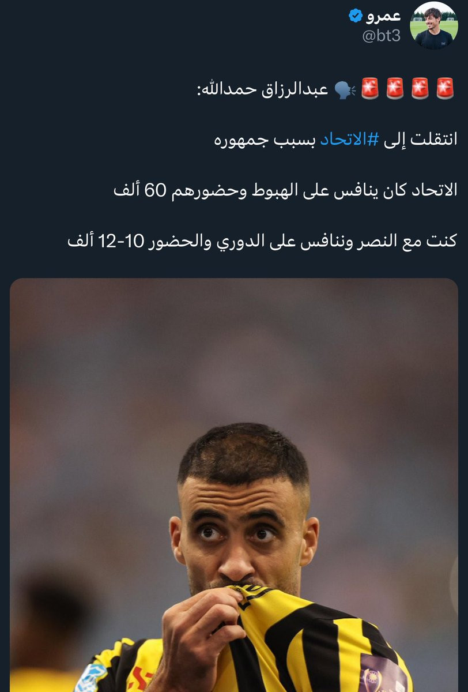Click the leftmost red siren emoji
Image resolution: width=468 pixels, height=692 pixels.
369,89
